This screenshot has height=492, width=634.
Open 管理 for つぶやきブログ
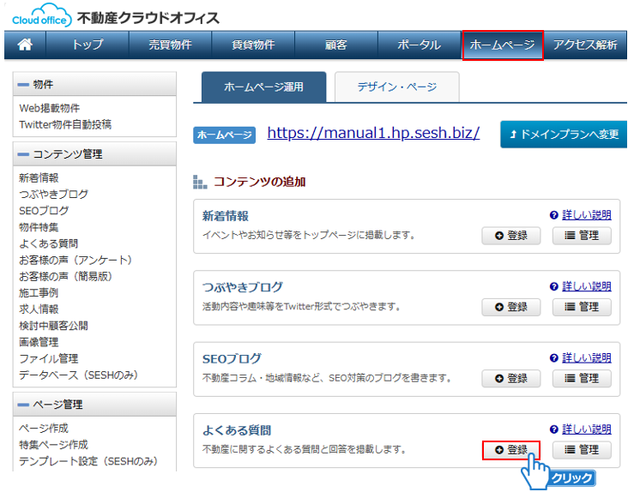(x=582, y=307)
